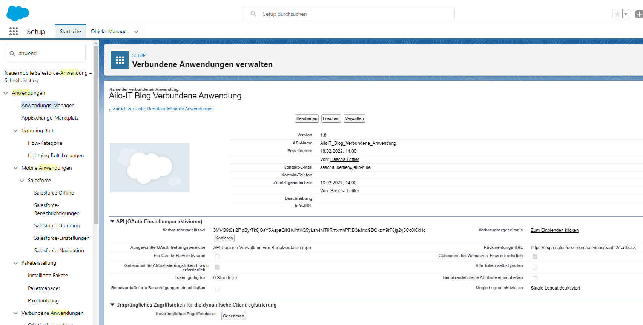Click the favorites star icon
This screenshot has height=325, width=643.
click(617, 14)
